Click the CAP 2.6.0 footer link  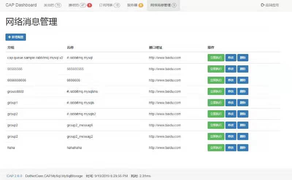14,176
